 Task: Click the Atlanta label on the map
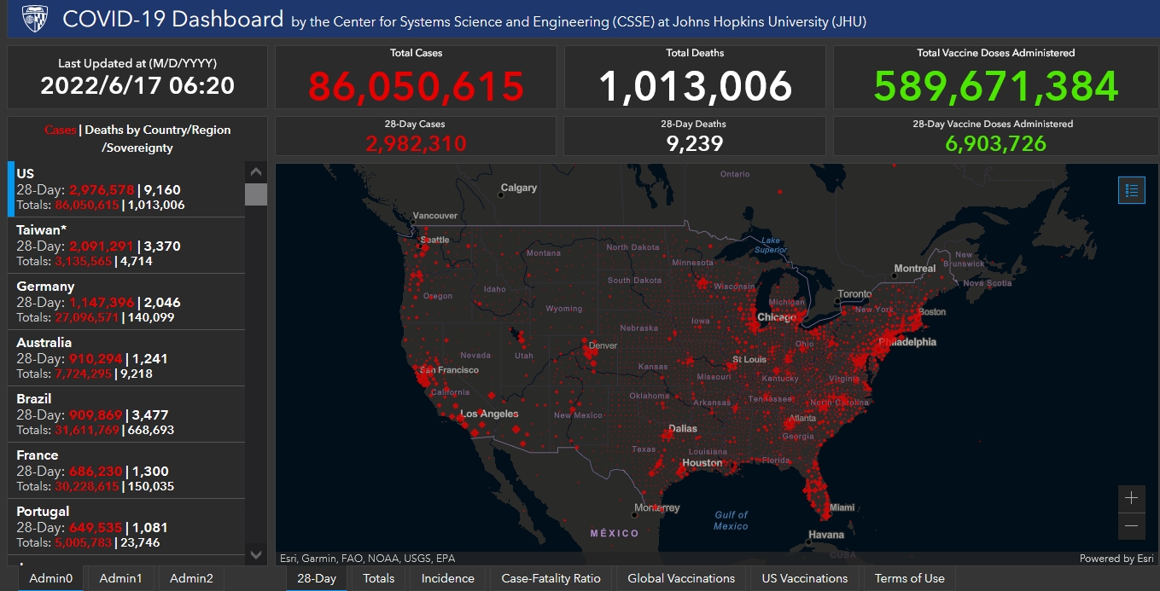pos(802,418)
